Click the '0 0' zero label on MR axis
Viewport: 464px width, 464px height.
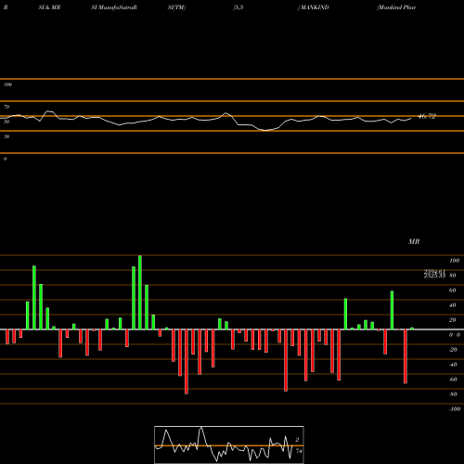point(455,335)
